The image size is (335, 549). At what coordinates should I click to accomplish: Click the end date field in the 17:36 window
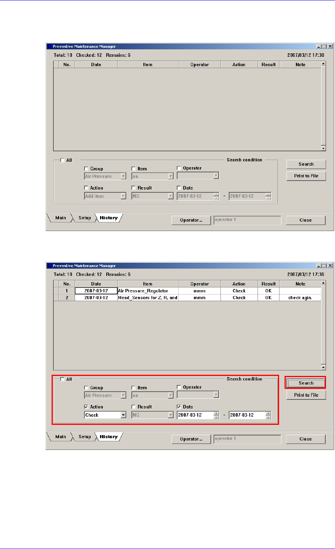pos(247,415)
